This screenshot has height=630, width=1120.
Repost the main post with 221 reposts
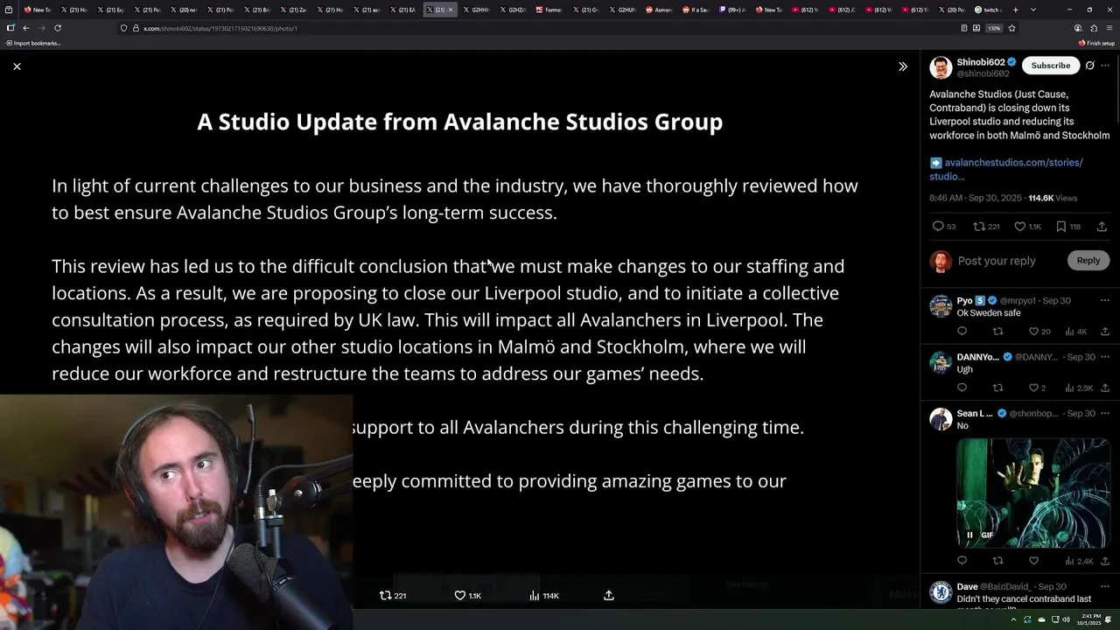point(986,227)
